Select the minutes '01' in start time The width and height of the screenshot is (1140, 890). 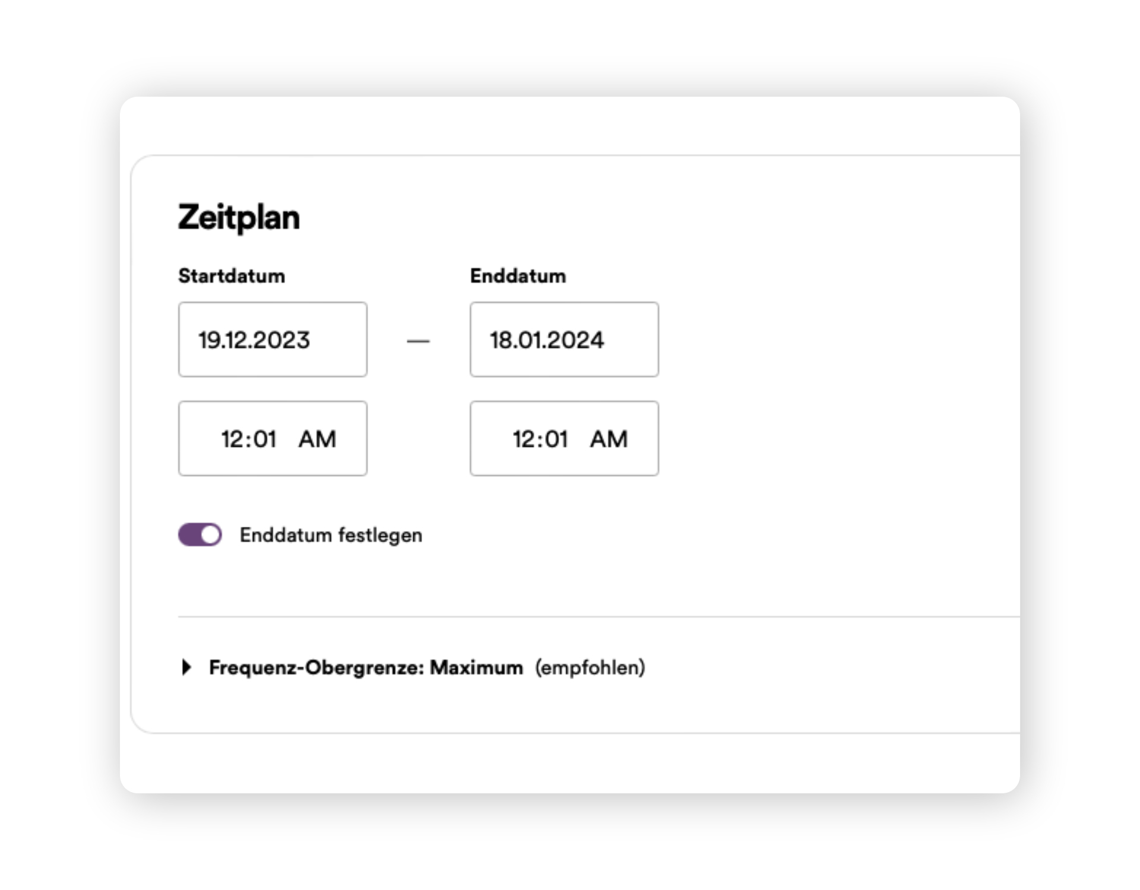[x=265, y=439]
